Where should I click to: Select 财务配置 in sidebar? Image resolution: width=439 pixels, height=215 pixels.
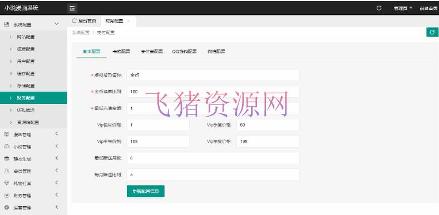point(33,98)
